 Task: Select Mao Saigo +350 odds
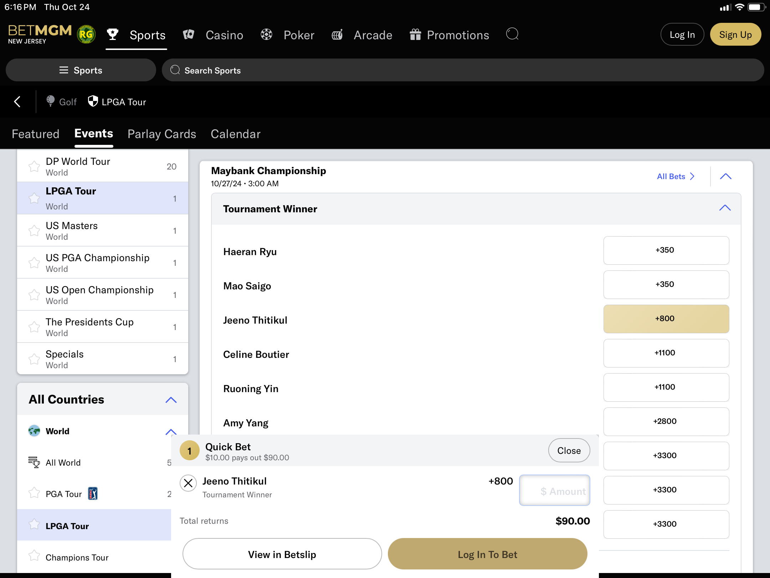coord(666,284)
